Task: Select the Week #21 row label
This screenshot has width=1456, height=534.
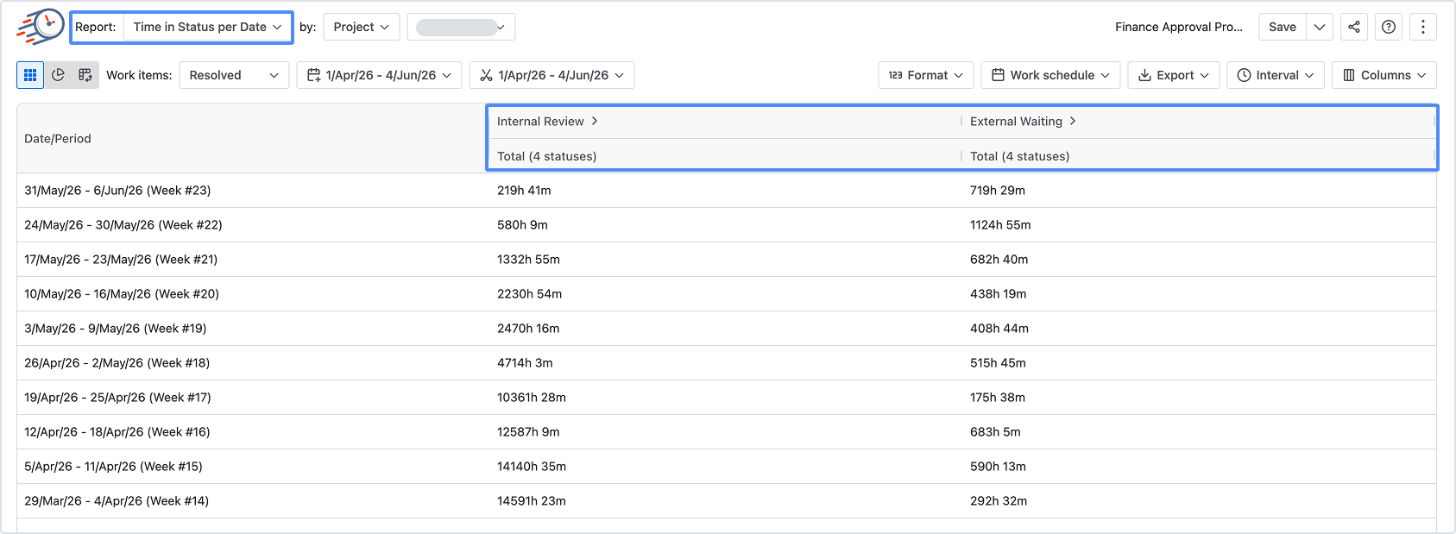Action: (x=121, y=260)
